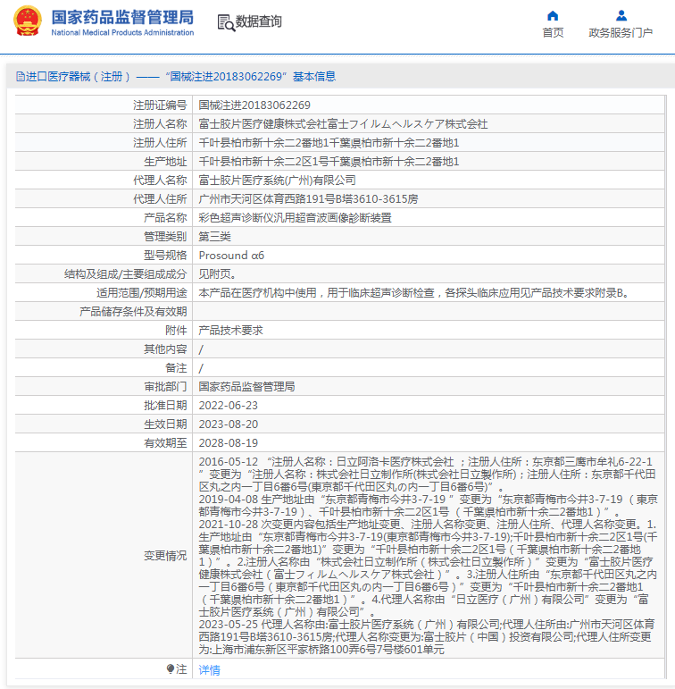
Task: Click the 变更情况 row label
Action: click(165, 556)
